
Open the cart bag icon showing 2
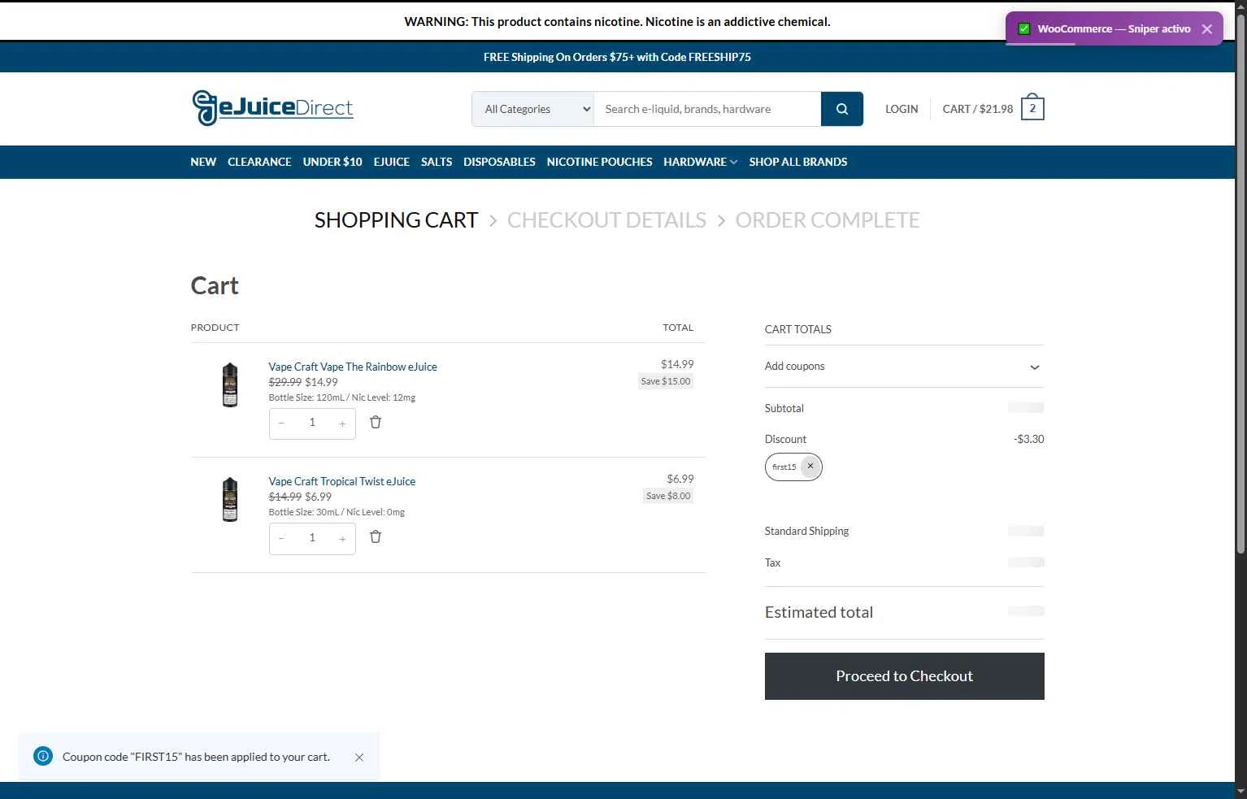(1032, 108)
